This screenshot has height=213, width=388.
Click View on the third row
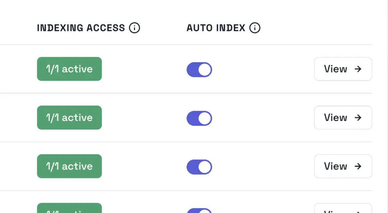[x=343, y=166]
